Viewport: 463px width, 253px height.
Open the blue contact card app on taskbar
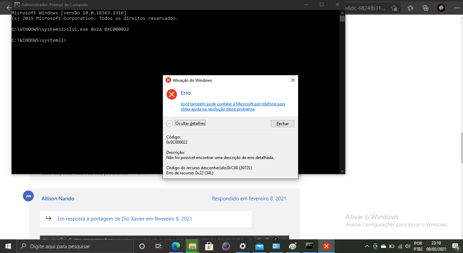pos(276,246)
